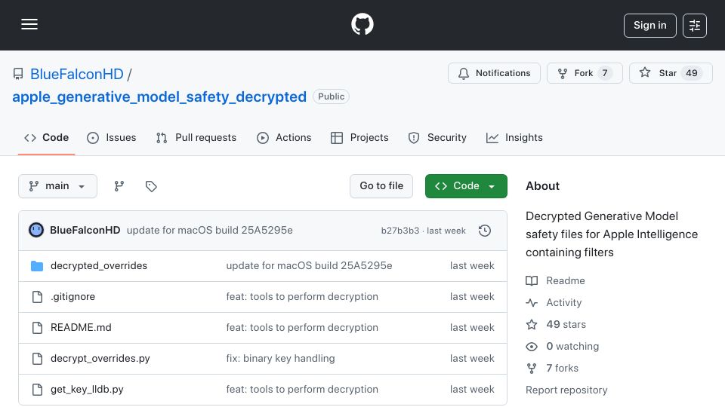The width and height of the screenshot is (725, 407).
Task: Open decrypted_overrides row commit message
Action: [309, 265]
